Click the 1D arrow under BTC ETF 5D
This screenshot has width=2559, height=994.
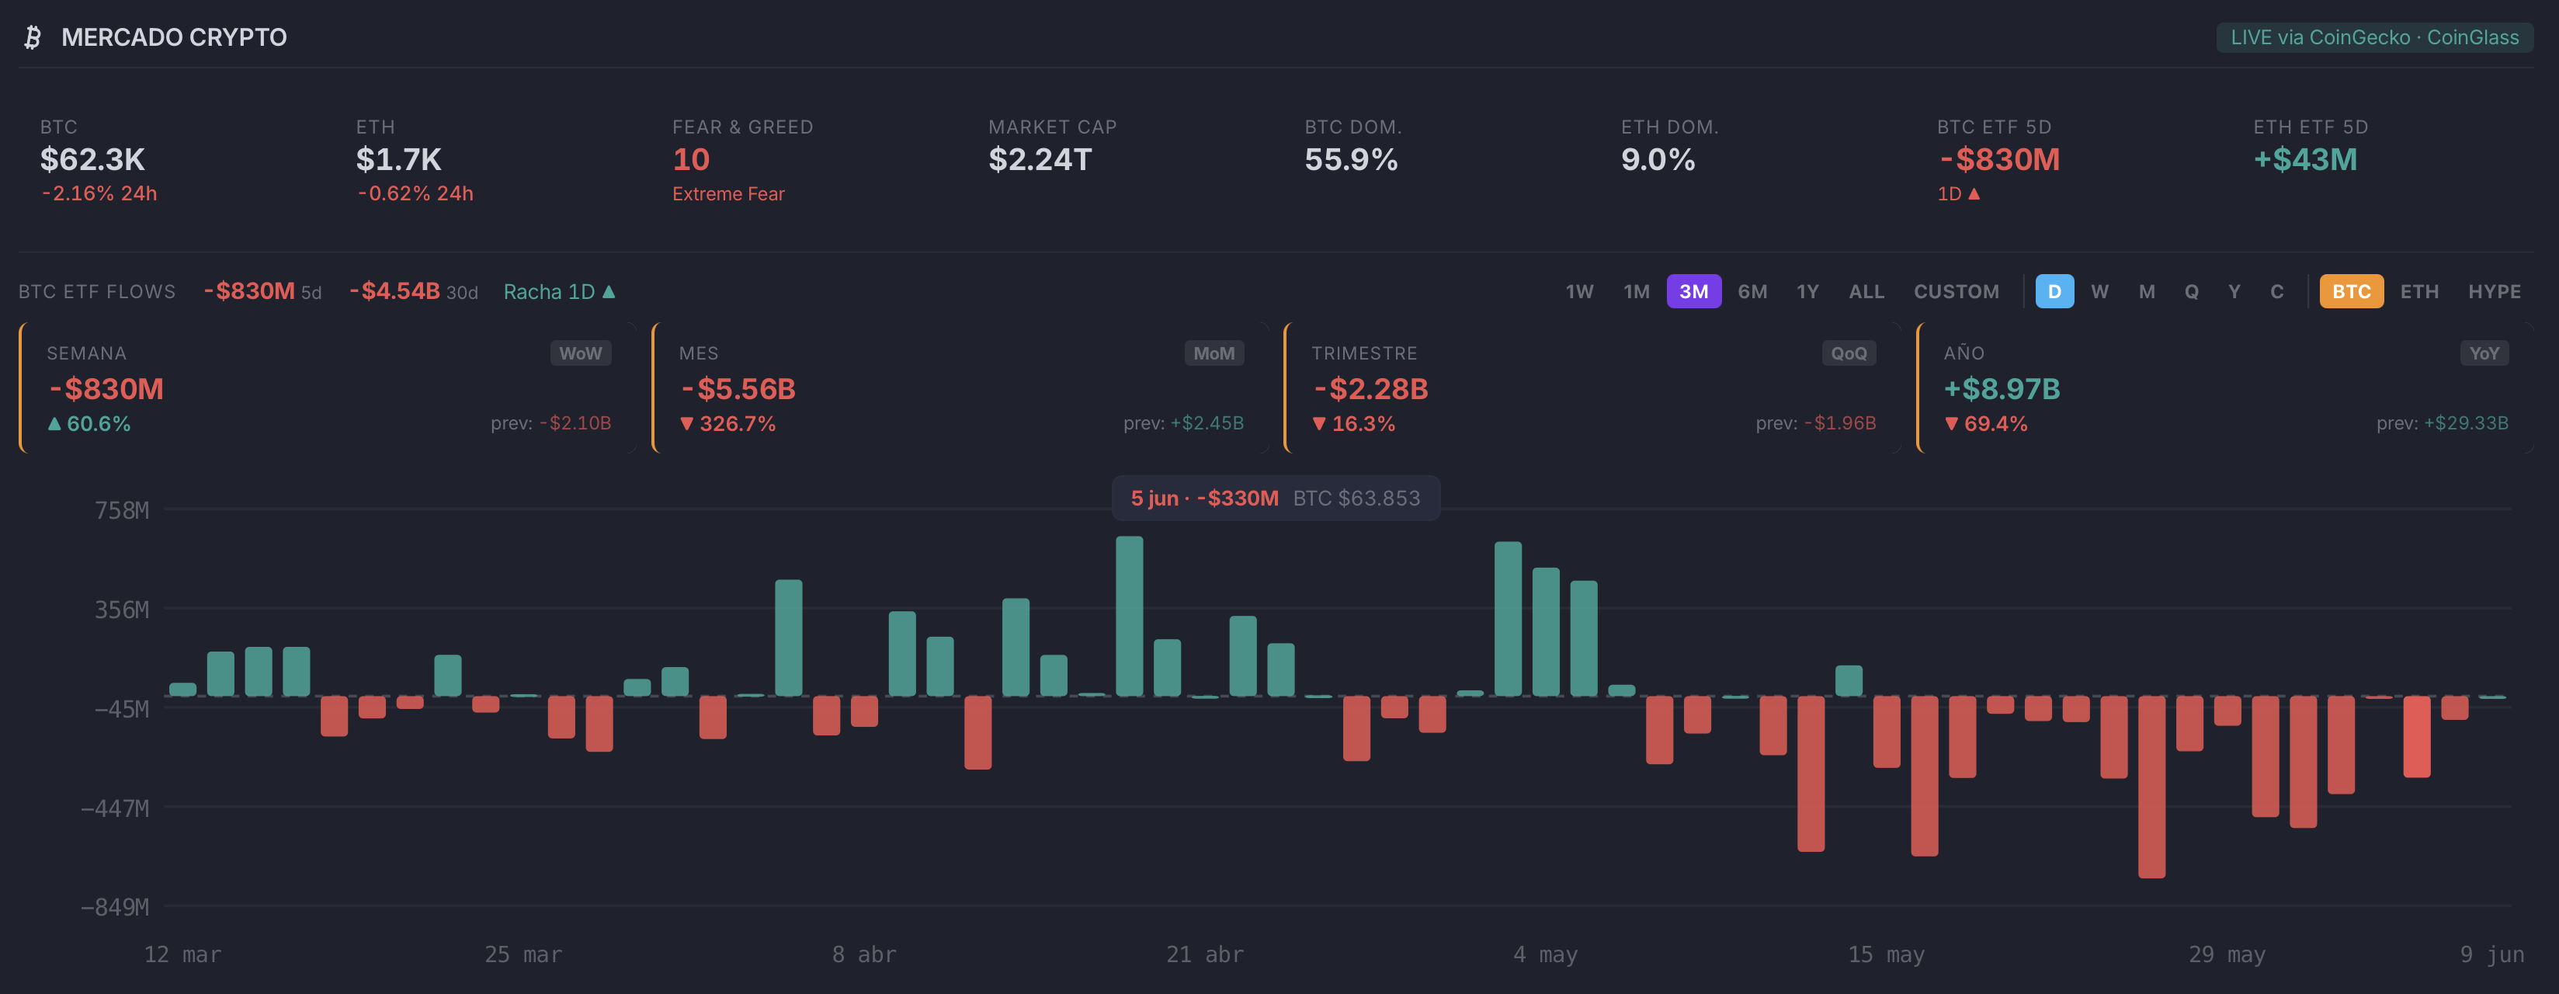pos(1974,194)
